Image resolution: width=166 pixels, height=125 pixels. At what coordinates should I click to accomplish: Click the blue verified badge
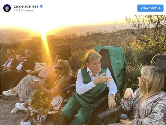coord(41,6)
